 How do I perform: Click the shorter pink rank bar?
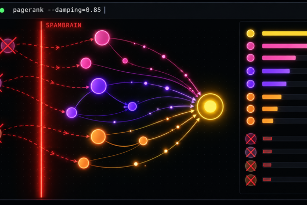pos(279,58)
